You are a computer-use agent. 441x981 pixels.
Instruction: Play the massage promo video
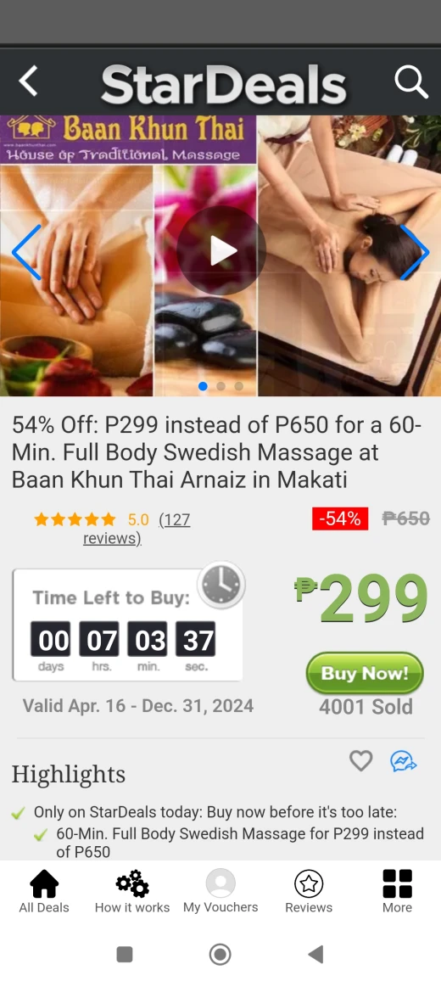click(x=220, y=251)
